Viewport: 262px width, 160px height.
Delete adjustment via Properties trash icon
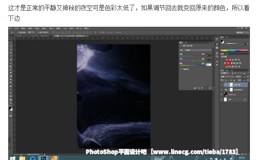click(x=210, y=88)
